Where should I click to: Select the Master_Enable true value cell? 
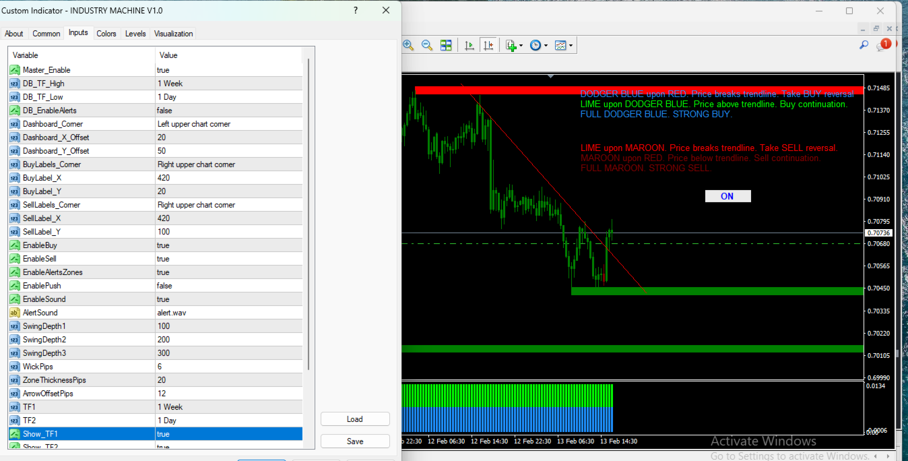(x=228, y=70)
